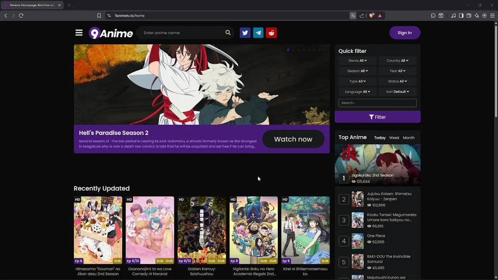Open a new browser tab
This screenshot has height=280, width=498.
pyautogui.click(x=68, y=5)
